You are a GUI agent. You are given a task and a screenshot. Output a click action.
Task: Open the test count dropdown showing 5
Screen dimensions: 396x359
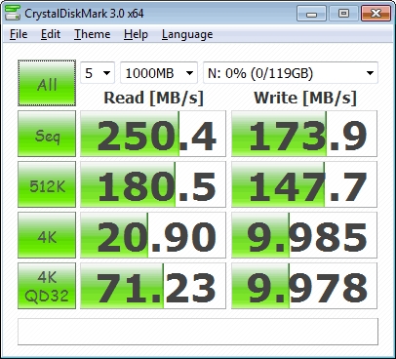98,73
